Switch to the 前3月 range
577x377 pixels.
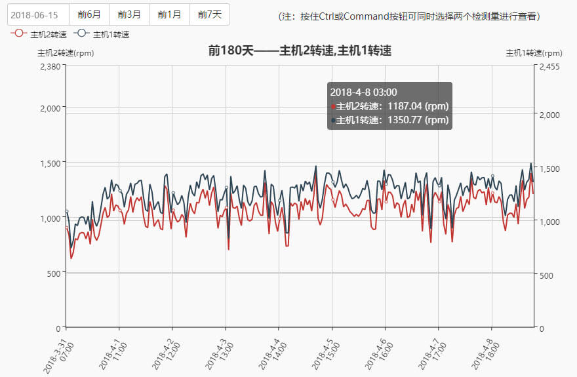pyautogui.click(x=129, y=14)
